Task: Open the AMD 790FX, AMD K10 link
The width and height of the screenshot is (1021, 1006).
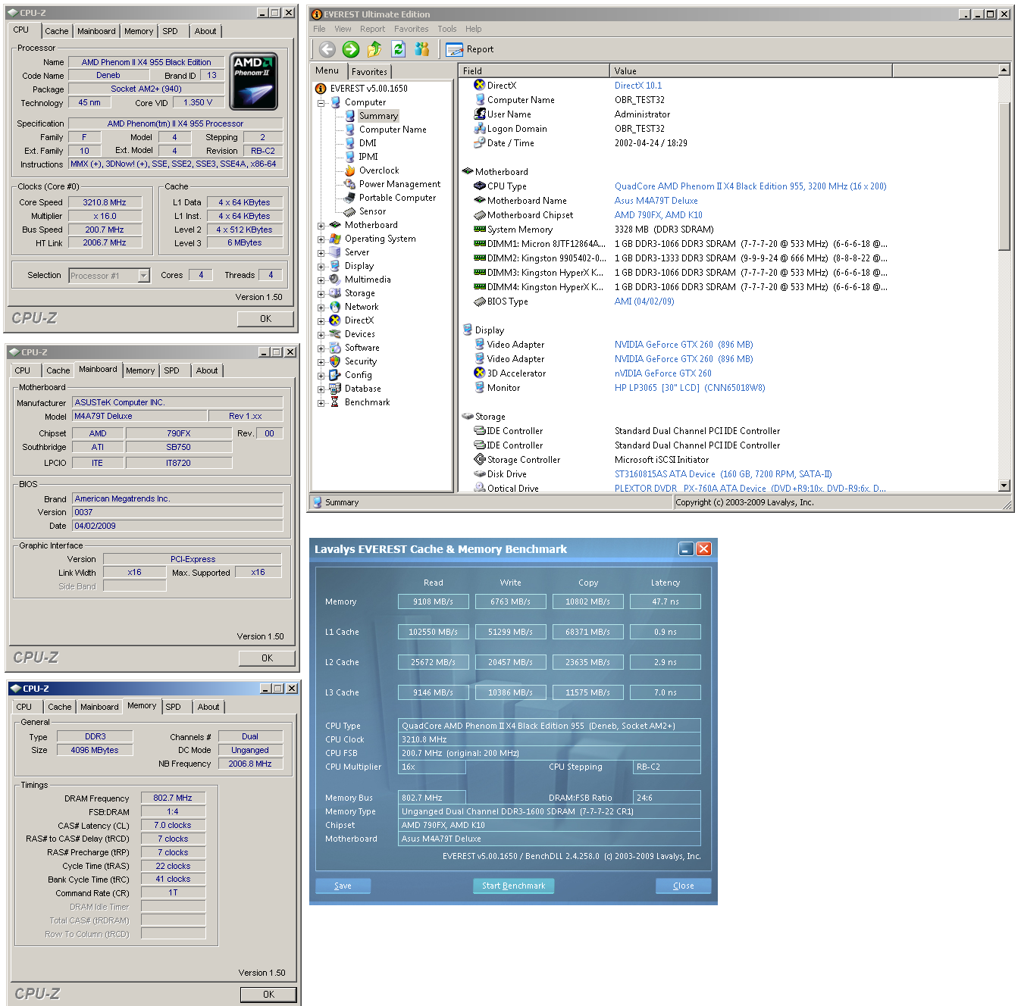Action: coord(659,215)
